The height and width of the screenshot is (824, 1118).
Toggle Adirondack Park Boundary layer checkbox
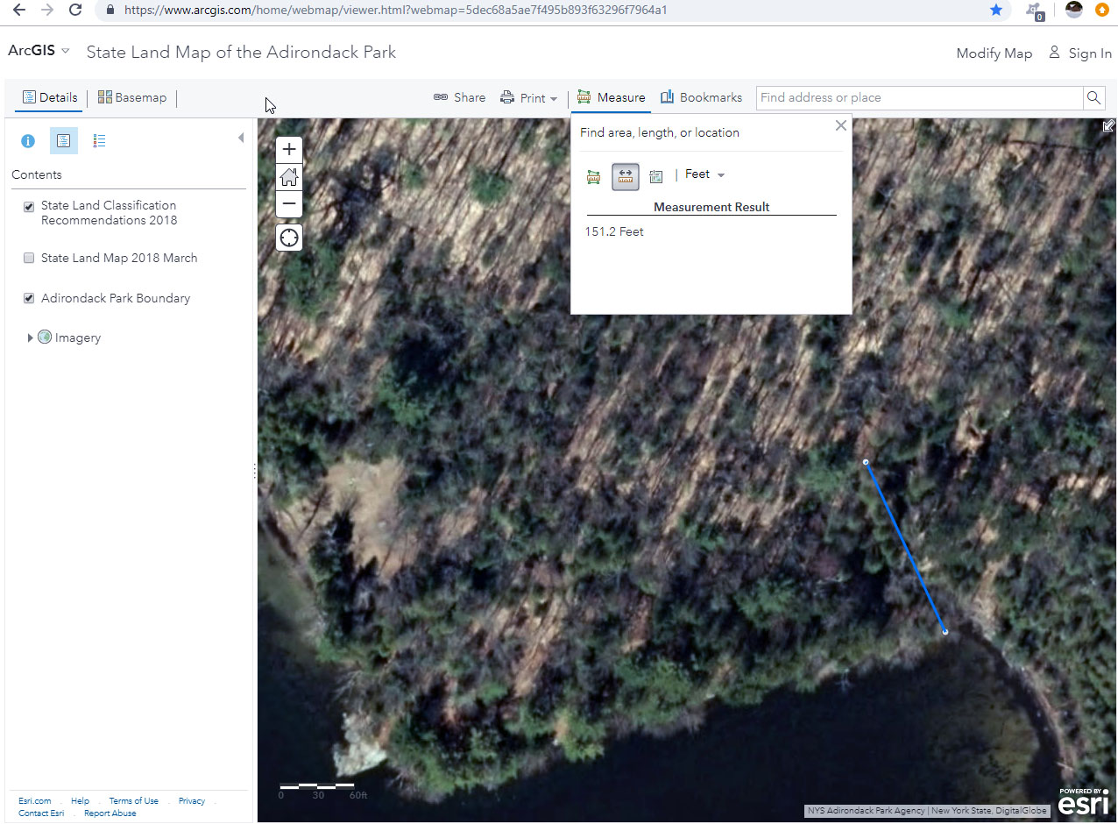pyautogui.click(x=29, y=299)
